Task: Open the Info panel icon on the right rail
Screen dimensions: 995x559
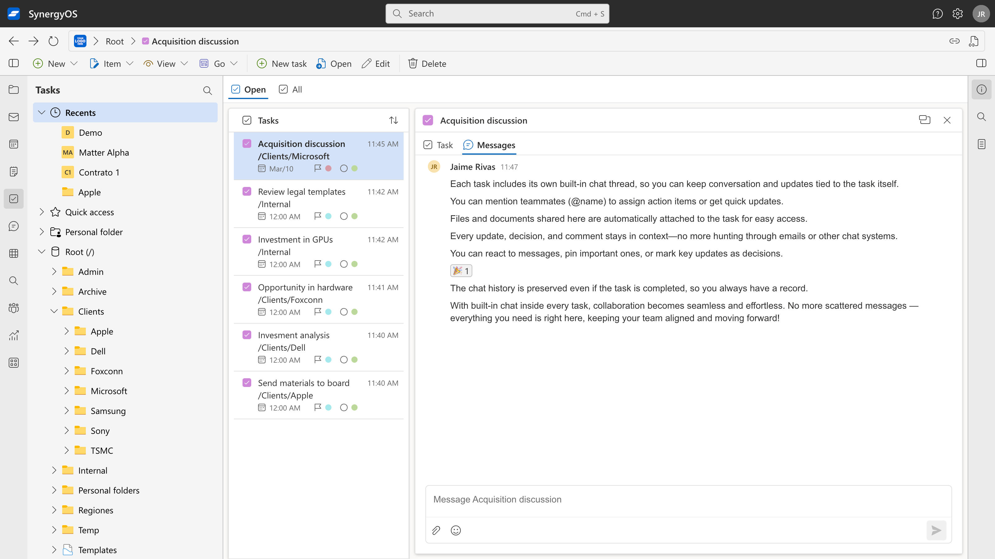Action: coord(982,89)
